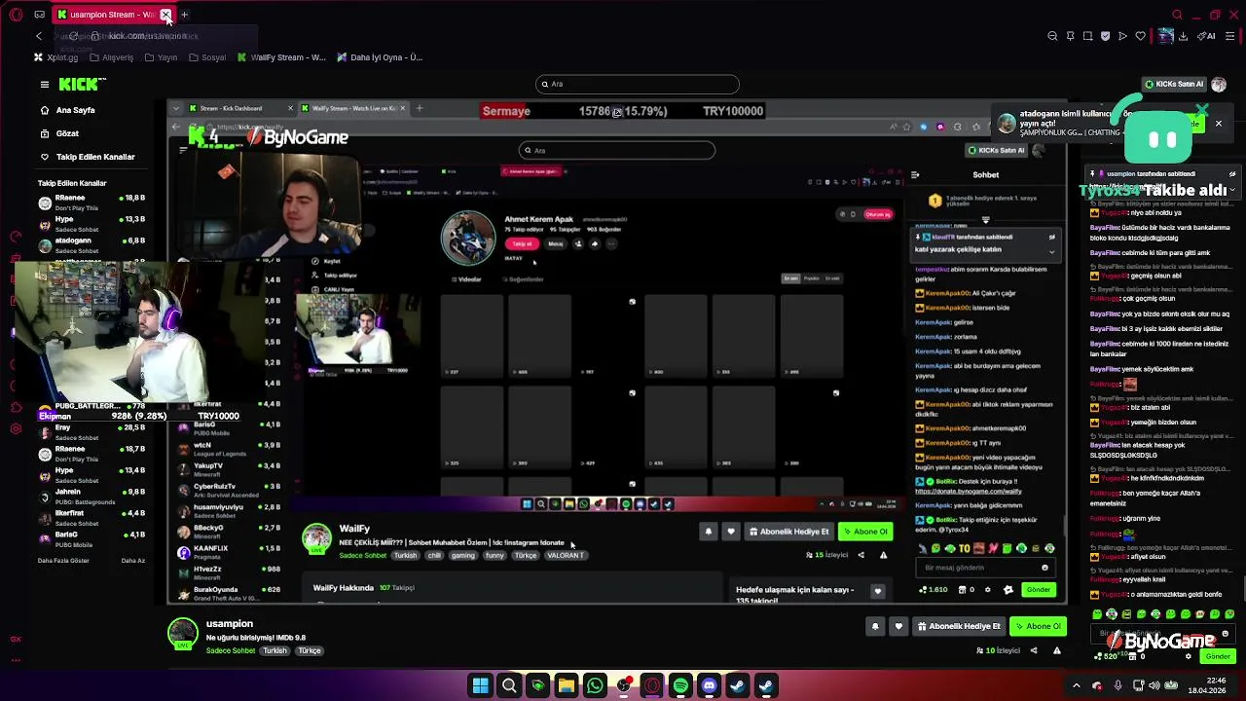Click WailFy's Abone Ol button in the inner stream
The image size is (1246, 701).
[x=865, y=532]
